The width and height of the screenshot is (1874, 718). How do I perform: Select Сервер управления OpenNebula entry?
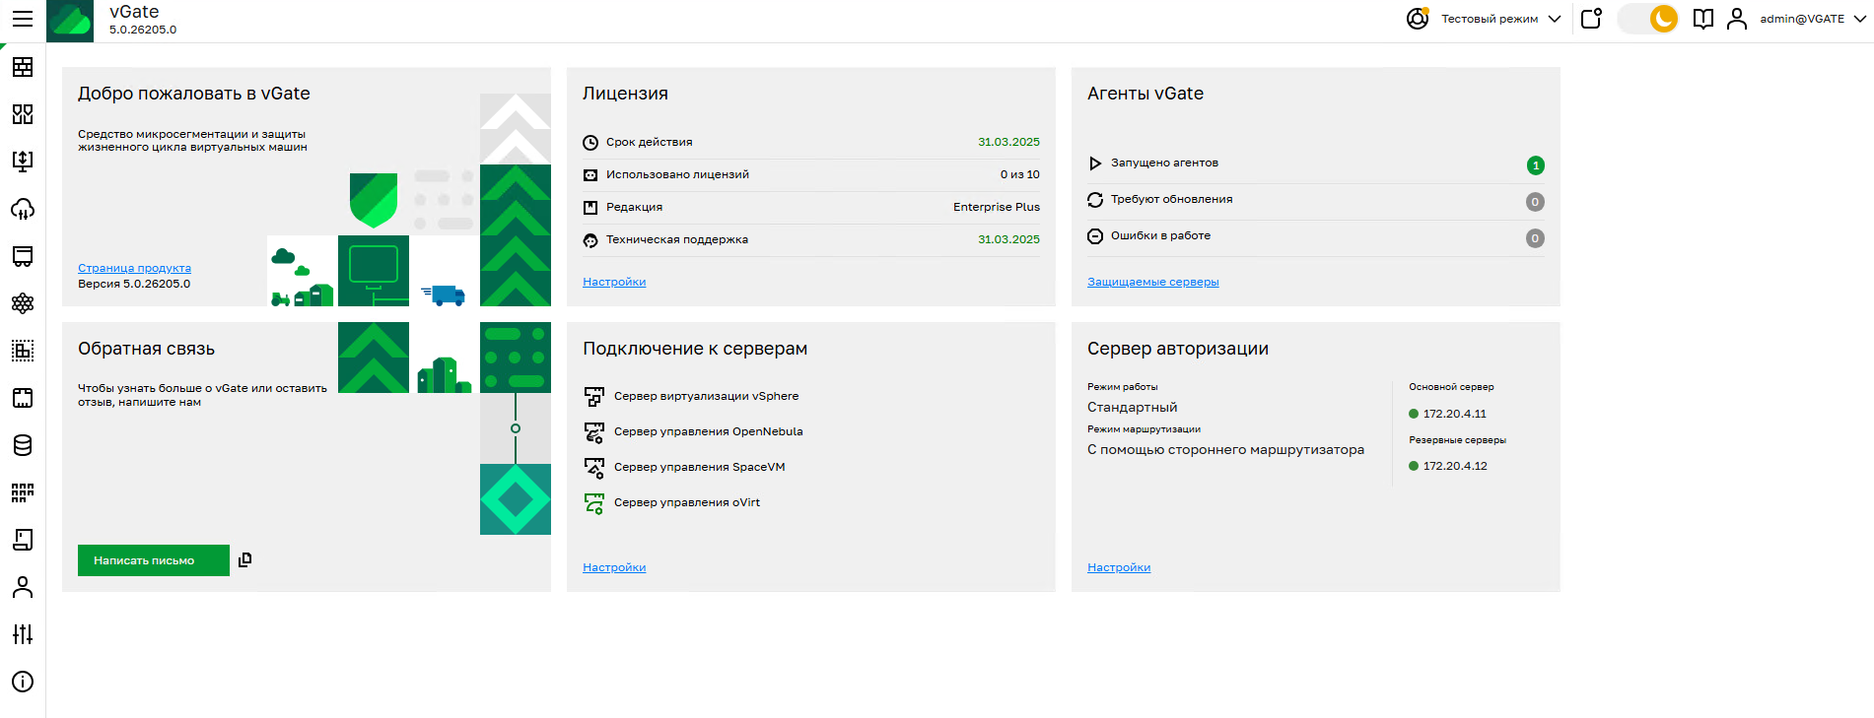tap(708, 431)
